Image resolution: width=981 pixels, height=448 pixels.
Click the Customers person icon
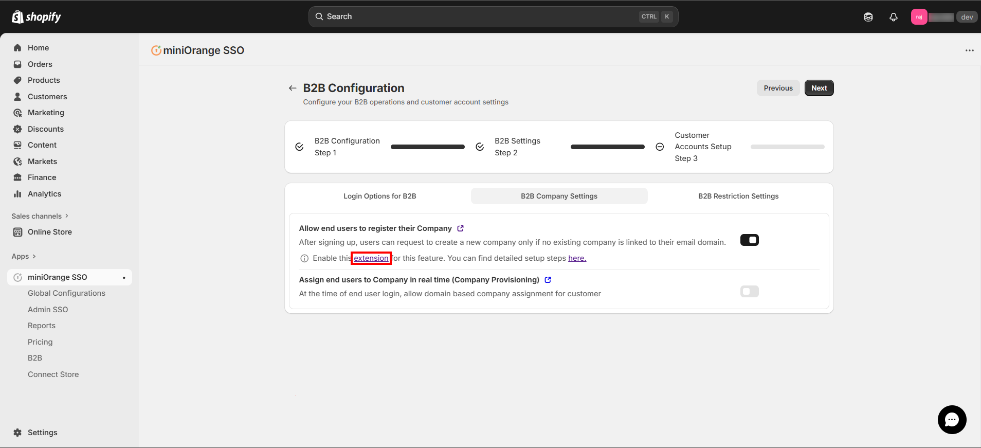click(x=17, y=97)
